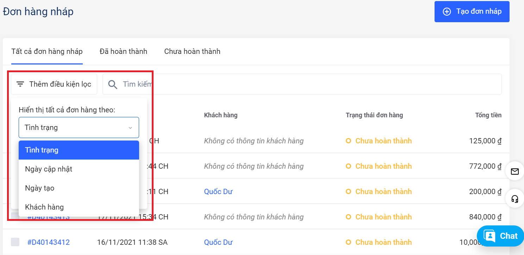Image resolution: width=524 pixels, height=255 pixels.
Task: Click the search magnifier icon
Action: (x=113, y=85)
